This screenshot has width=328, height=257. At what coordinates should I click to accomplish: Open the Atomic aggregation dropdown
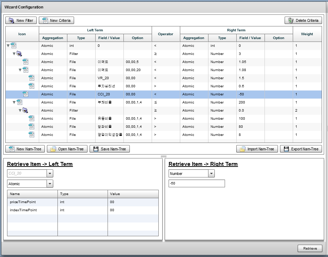click(50, 184)
